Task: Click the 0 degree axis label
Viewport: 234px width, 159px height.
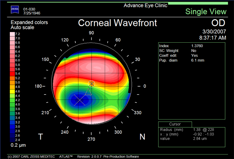Action: (145, 86)
